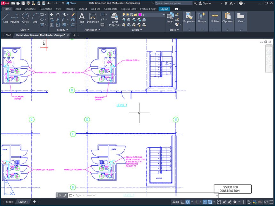Open the Save icon in quick access
The height and width of the screenshot is (206, 275).
click(23, 3)
